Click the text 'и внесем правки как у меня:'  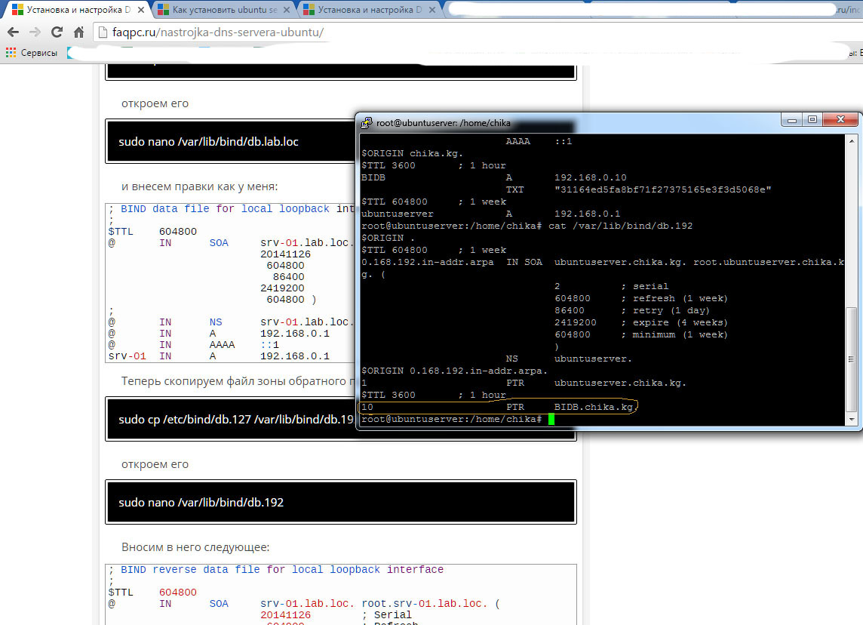[x=199, y=186]
